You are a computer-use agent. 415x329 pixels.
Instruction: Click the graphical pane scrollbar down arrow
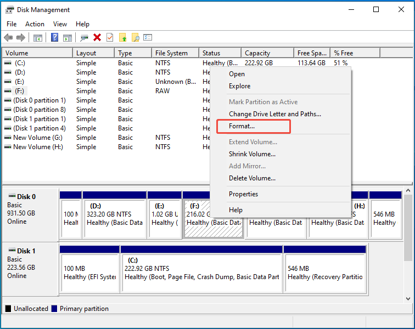(x=408, y=298)
